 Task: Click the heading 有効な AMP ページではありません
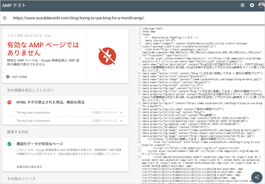click(x=43, y=49)
